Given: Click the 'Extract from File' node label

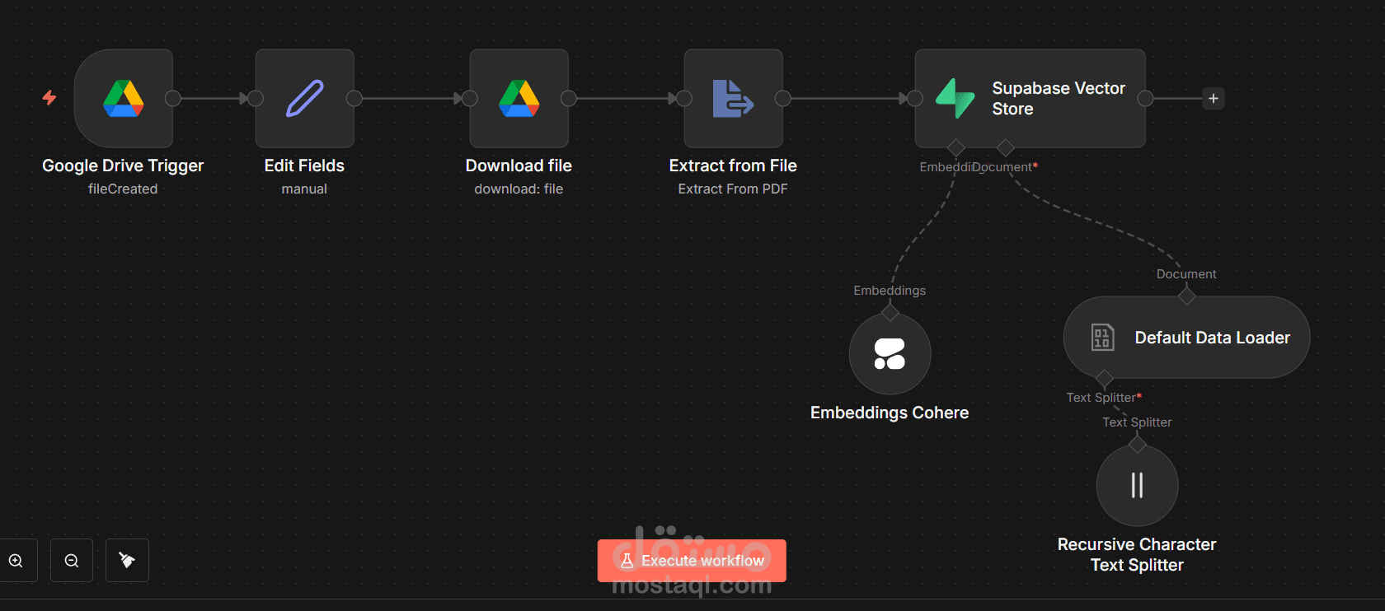Looking at the screenshot, I should click(x=733, y=166).
